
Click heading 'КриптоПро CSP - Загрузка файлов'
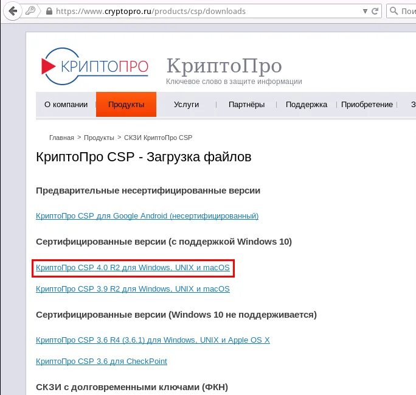coord(144,157)
